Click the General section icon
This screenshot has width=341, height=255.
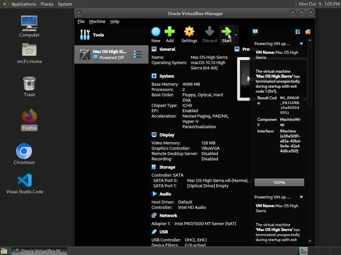154,49
